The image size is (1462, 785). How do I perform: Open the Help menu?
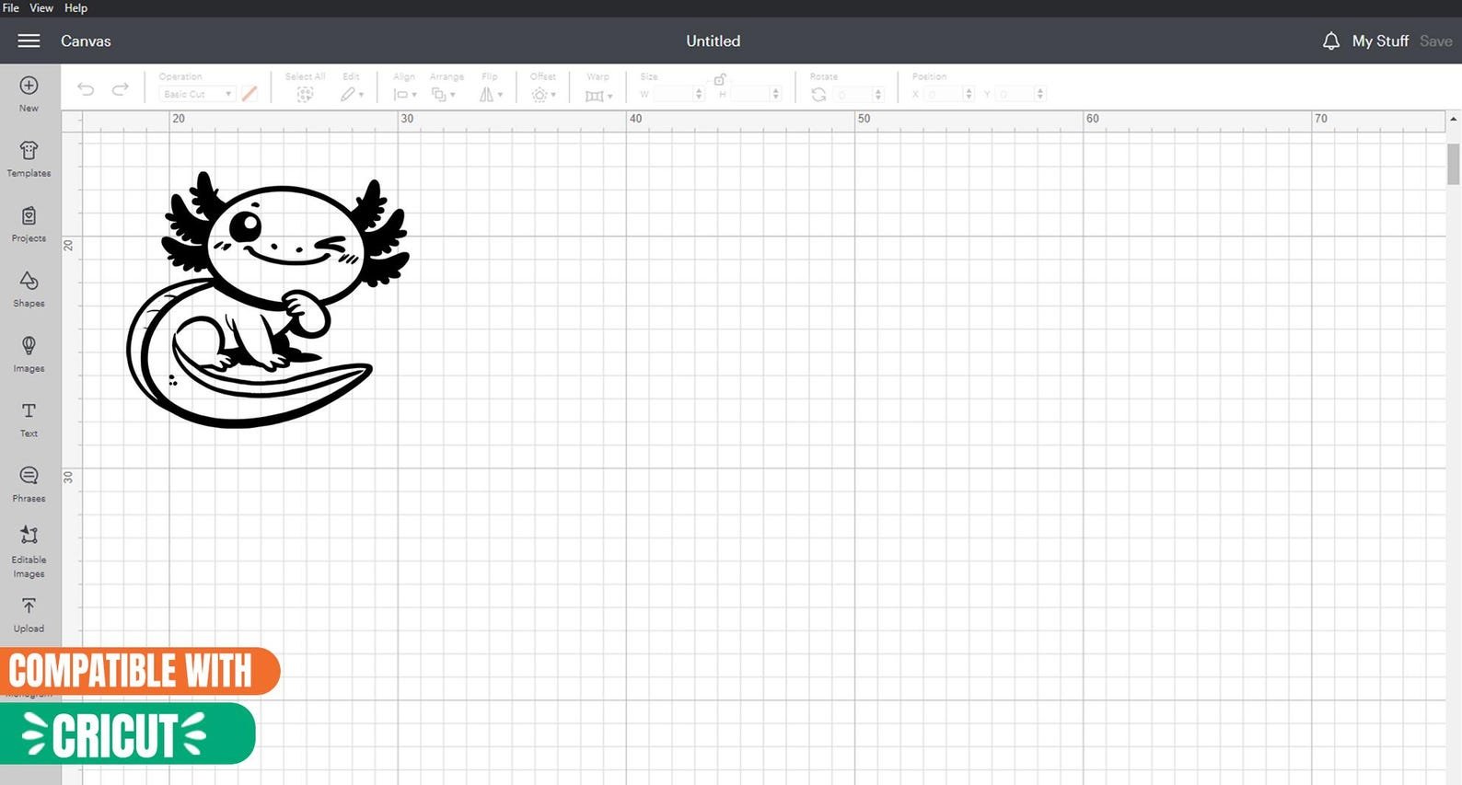point(75,7)
